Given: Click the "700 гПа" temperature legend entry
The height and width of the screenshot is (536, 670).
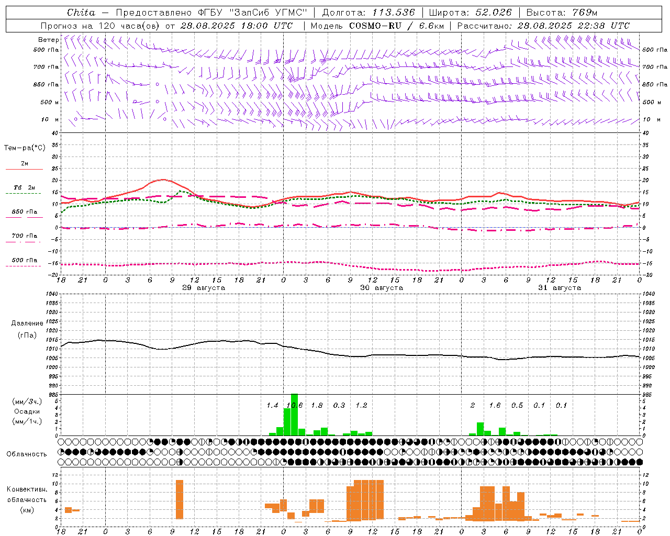Looking at the screenshot, I should coord(25,236).
